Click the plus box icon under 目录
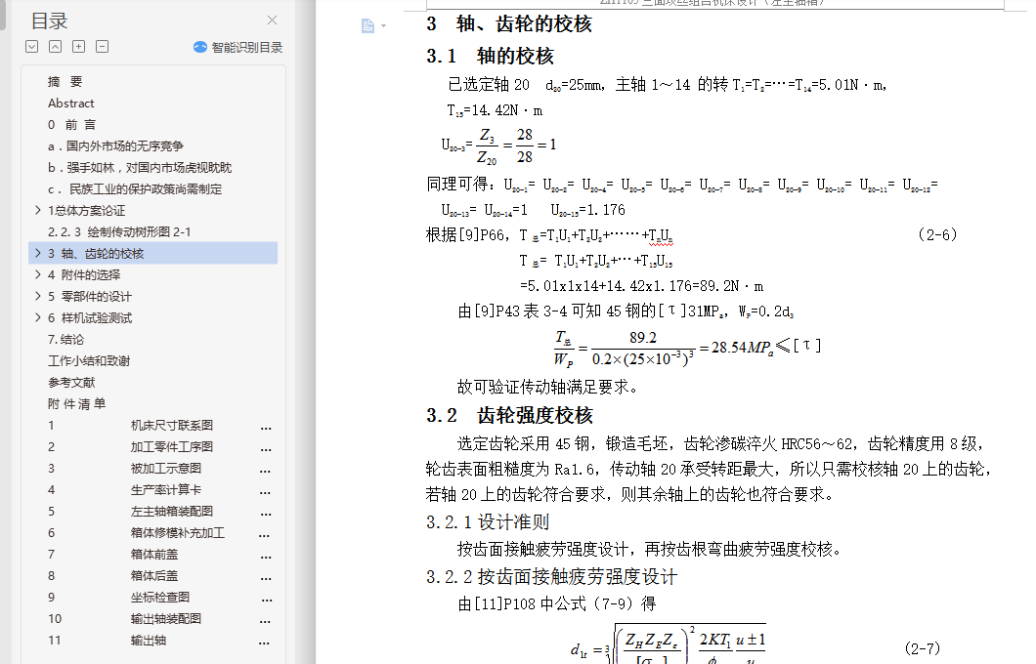Viewport: 1036px width, 664px height. click(x=78, y=46)
